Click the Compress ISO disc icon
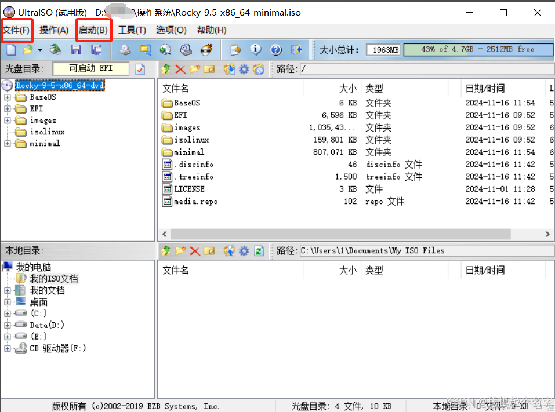This screenshot has width=555, height=412. coord(165,50)
